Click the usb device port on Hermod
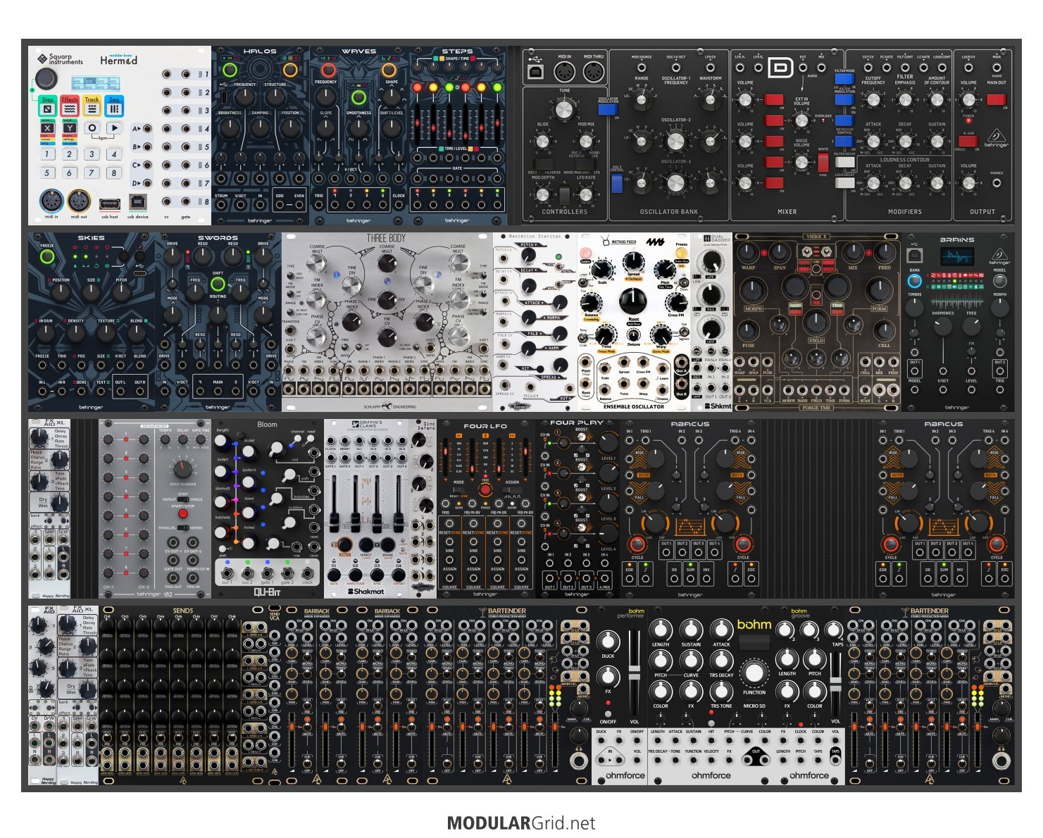Viewport: 1043px width, 838px height. (x=137, y=203)
